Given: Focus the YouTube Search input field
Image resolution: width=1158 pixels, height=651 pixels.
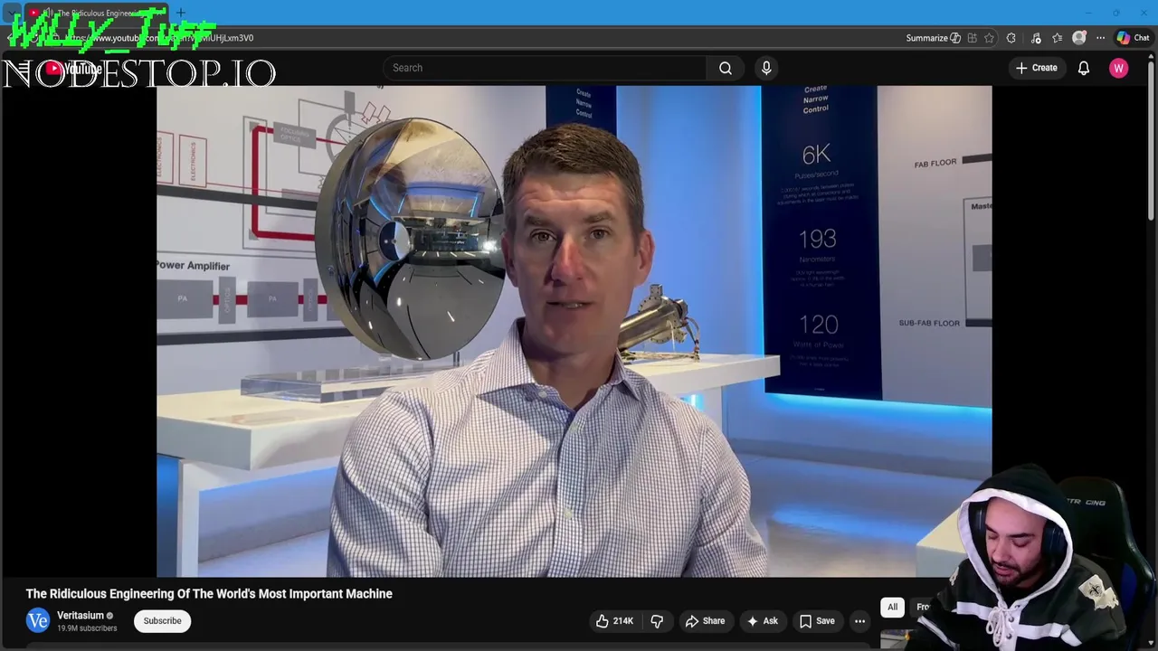Looking at the screenshot, I should coord(546,68).
